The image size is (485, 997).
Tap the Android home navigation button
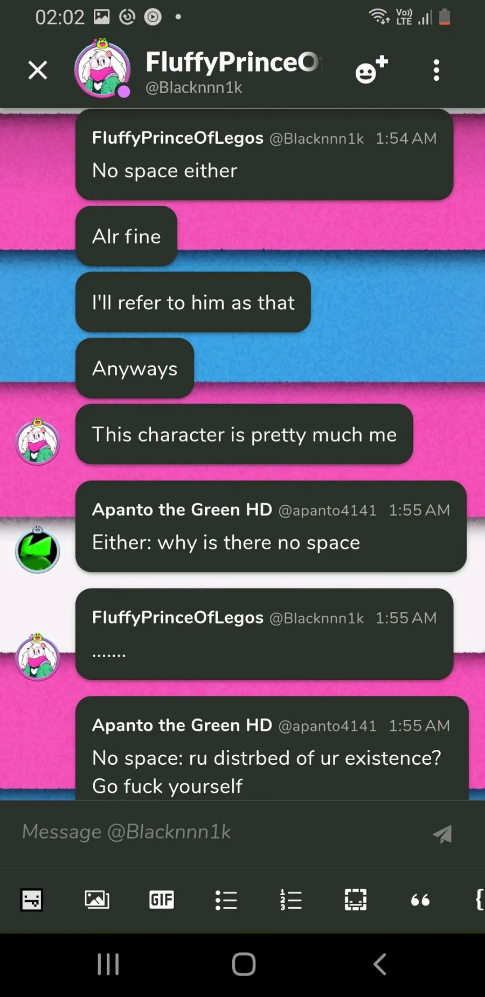244,964
